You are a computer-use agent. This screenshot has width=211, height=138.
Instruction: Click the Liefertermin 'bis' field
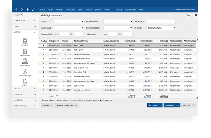tap(128, 34)
